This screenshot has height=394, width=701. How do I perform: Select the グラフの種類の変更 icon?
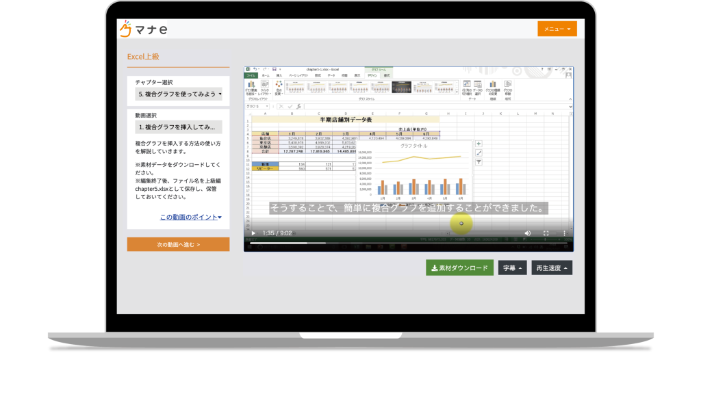click(x=492, y=86)
